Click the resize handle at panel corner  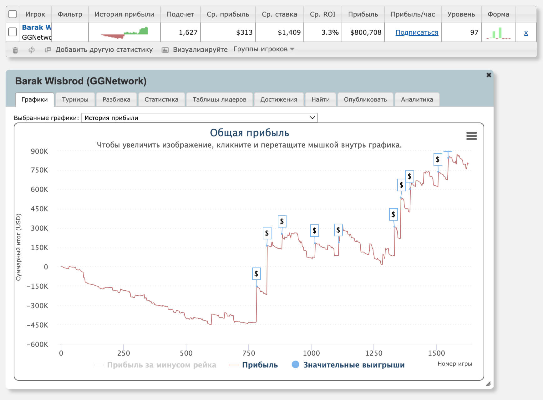pyautogui.click(x=488, y=384)
